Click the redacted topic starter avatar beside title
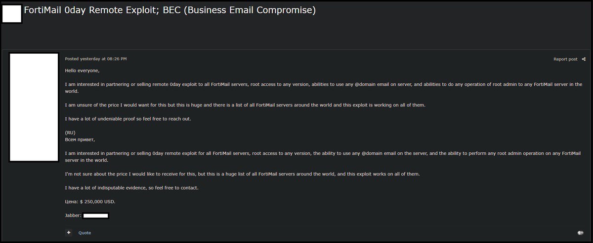The image size is (593, 243). pyautogui.click(x=12, y=14)
